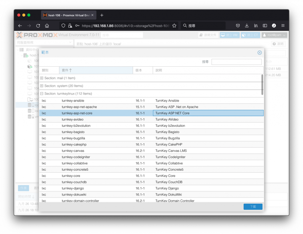303x234 pixels.
Task: Sort by the category (類別) column header
Action: tap(49, 70)
